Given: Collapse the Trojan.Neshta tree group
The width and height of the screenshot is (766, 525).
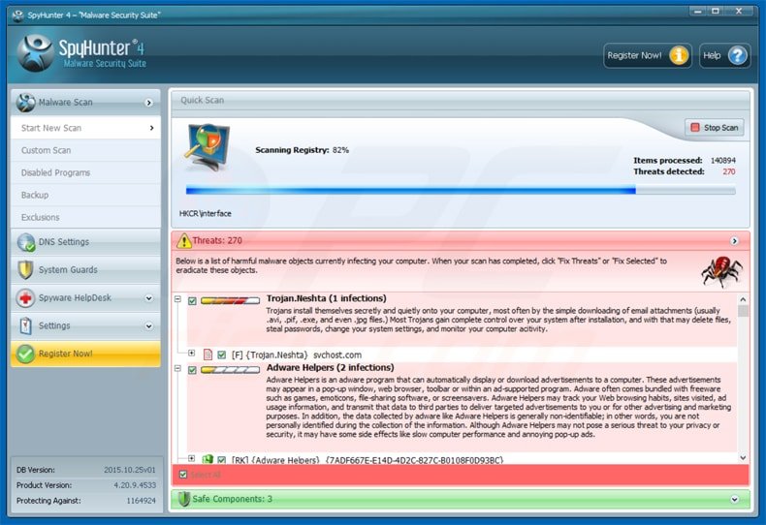Looking at the screenshot, I should pyautogui.click(x=177, y=299).
